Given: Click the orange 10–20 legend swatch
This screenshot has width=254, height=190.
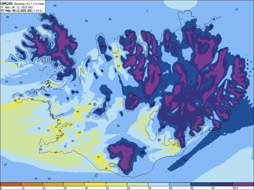Looking at the screenshot, I should (32, 184).
